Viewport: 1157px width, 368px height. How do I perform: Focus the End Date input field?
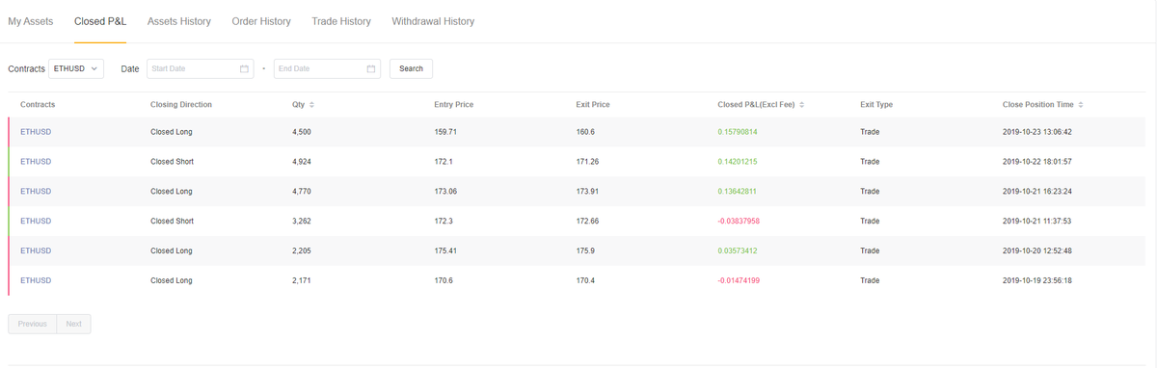point(327,68)
